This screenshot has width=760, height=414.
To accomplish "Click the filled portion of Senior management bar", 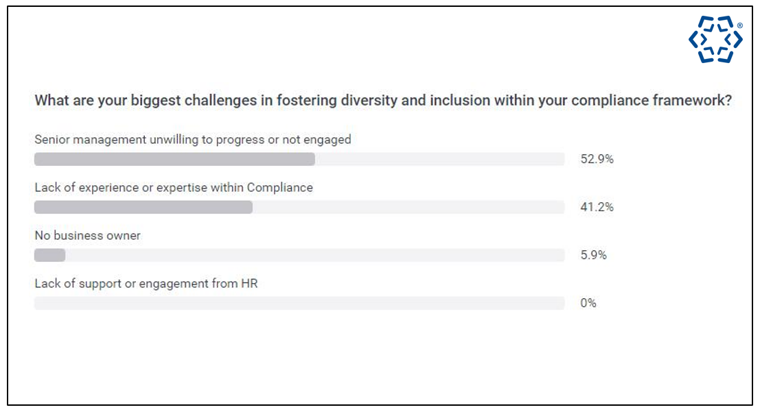I will pos(174,160).
